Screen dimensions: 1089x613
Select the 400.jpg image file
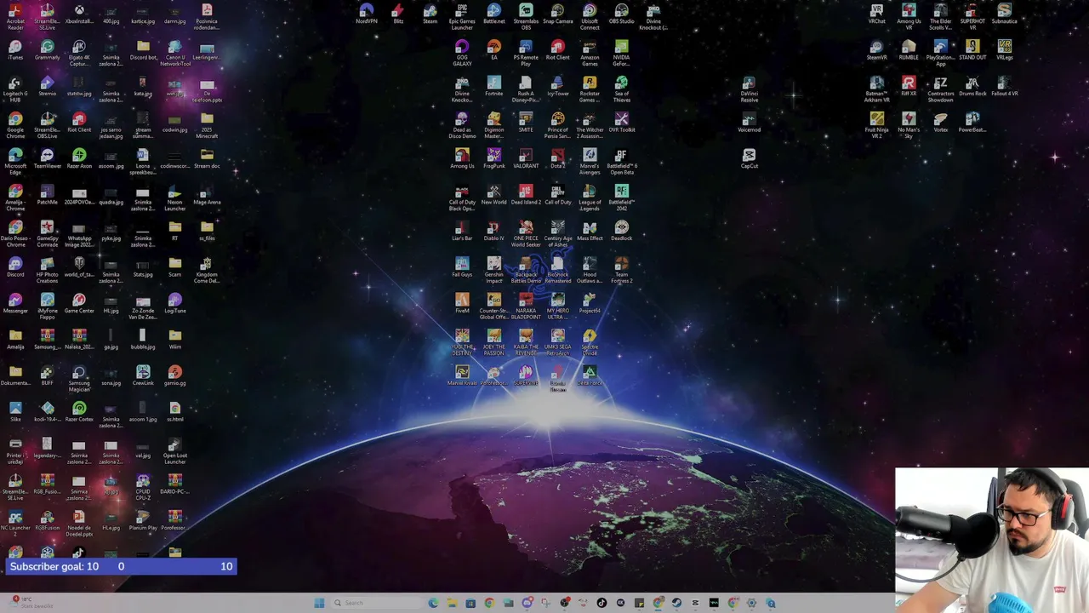coord(111,14)
